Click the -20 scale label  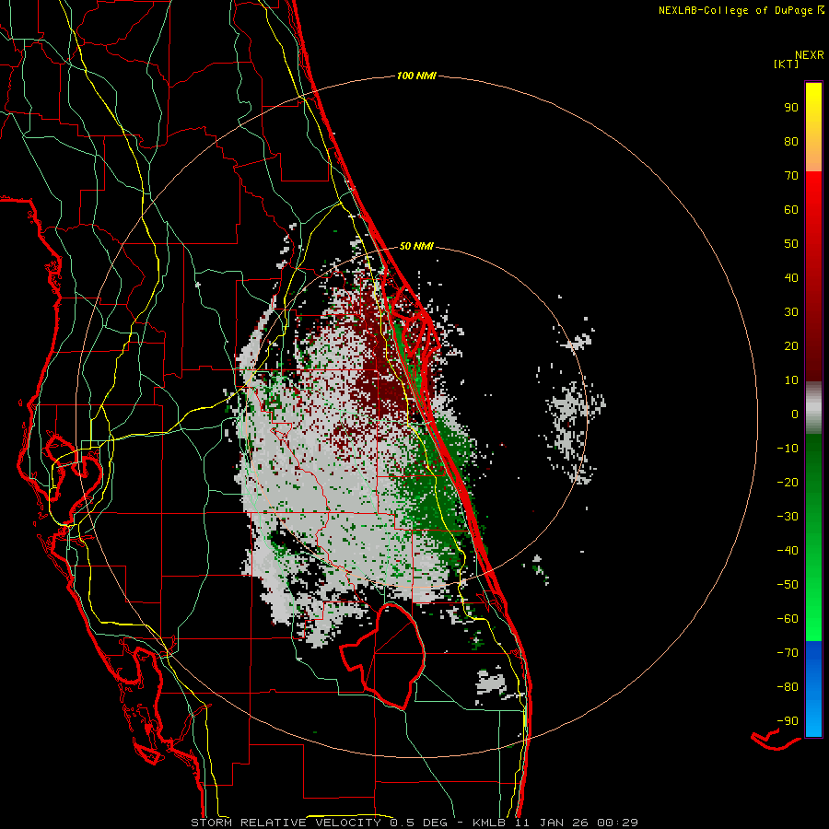point(788,483)
